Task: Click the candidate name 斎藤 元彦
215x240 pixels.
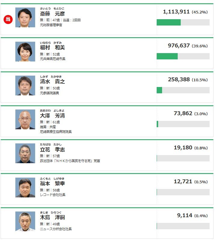Action: (x=52, y=14)
